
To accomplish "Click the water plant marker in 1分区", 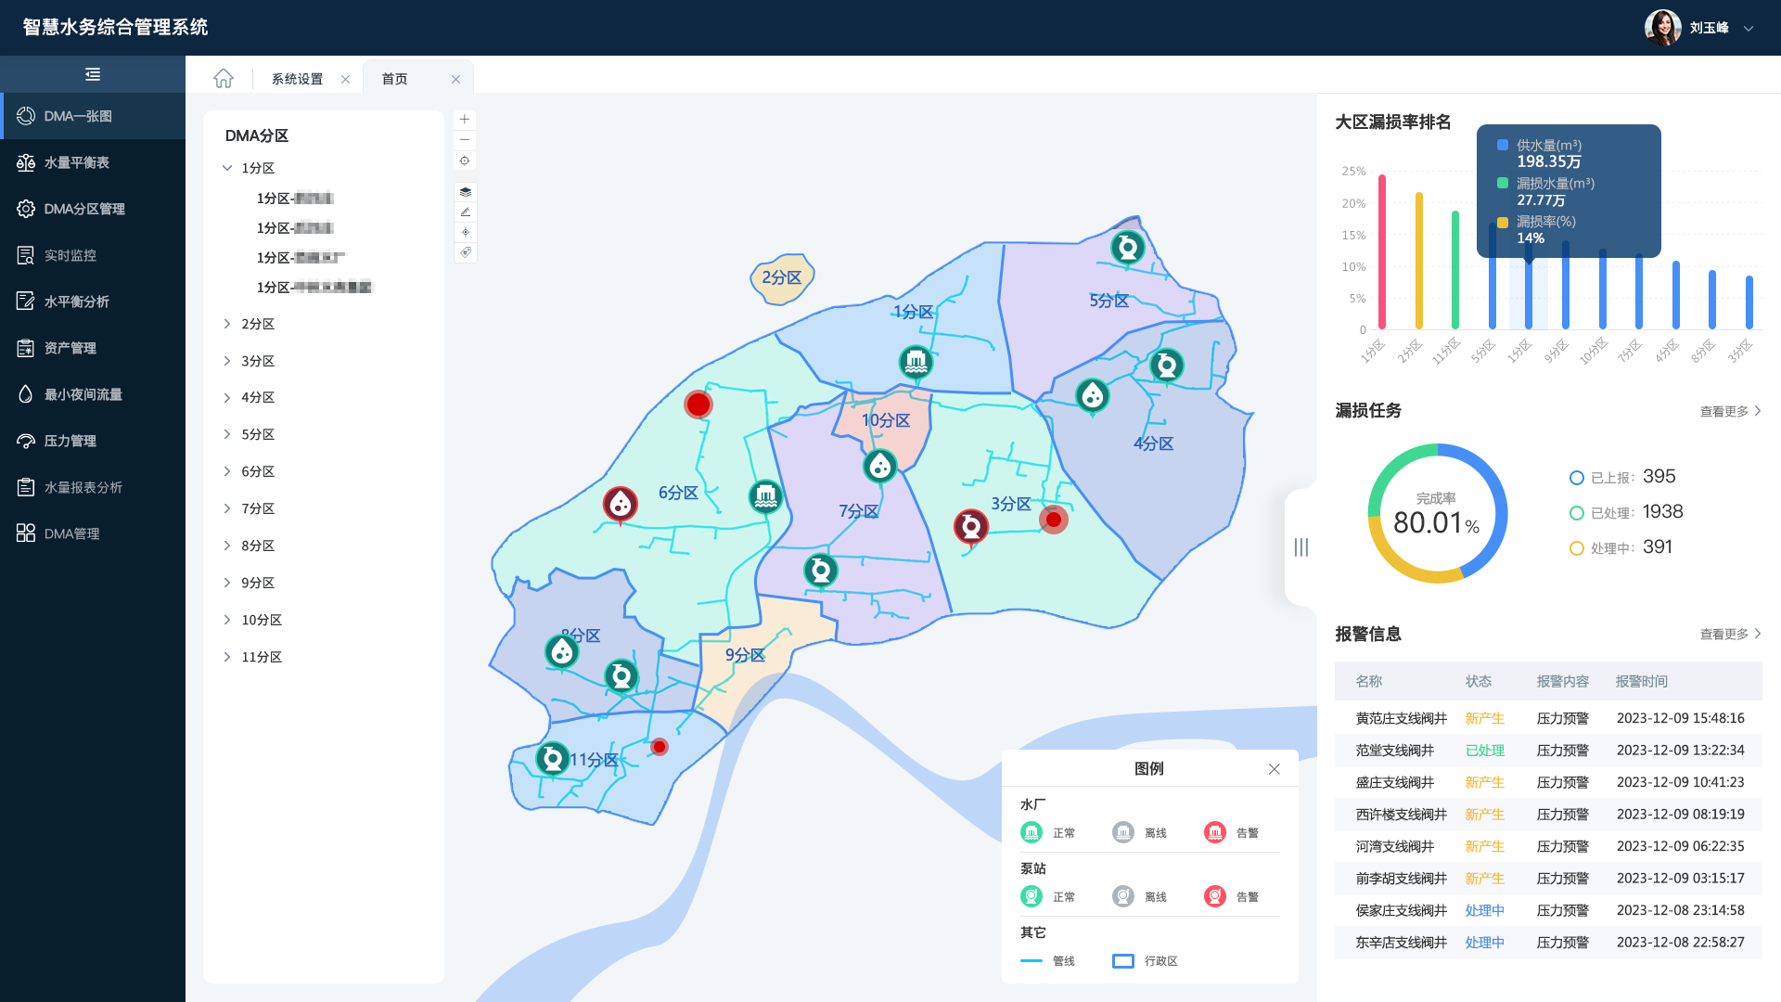I will coord(916,362).
